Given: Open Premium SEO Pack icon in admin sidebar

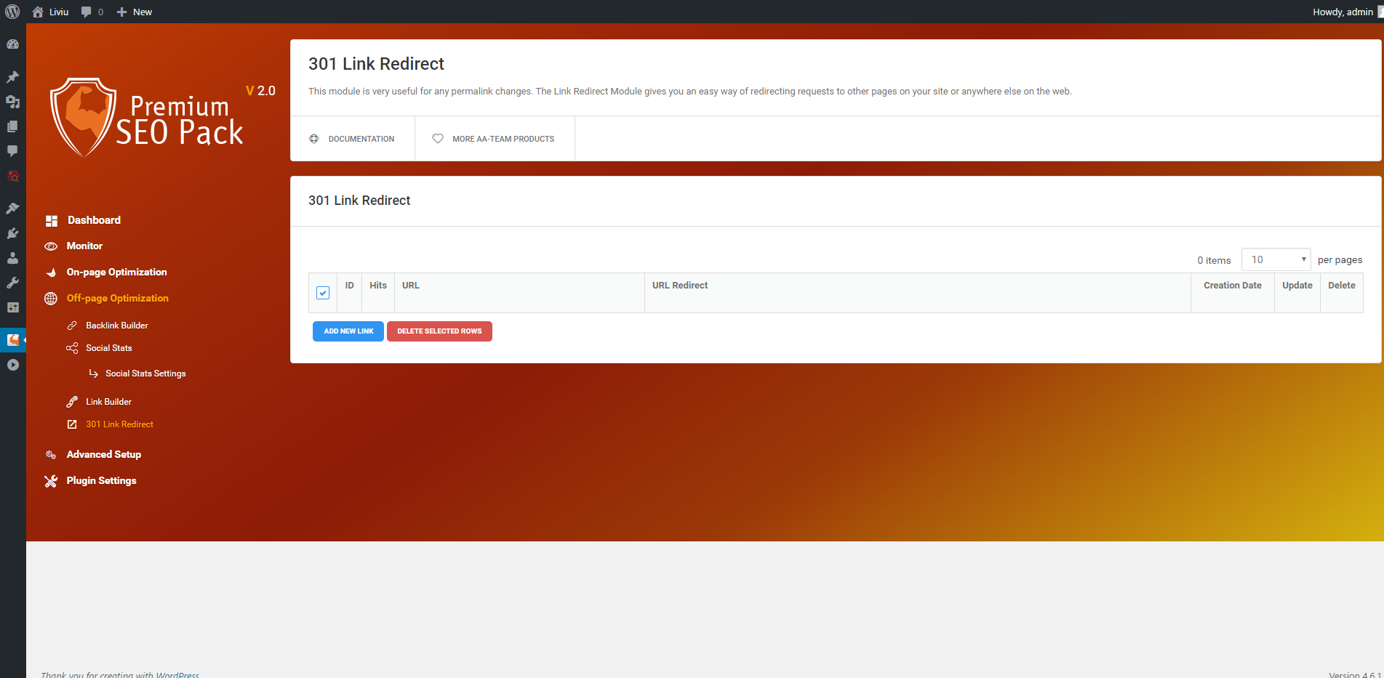Looking at the screenshot, I should click(x=12, y=339).
